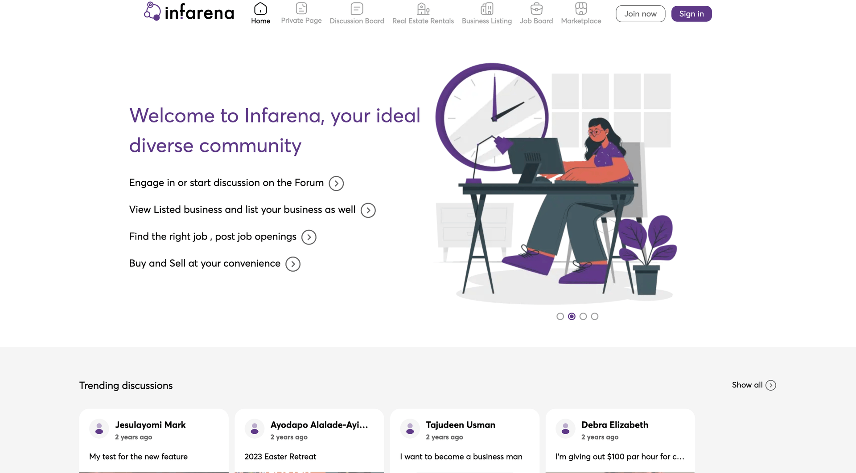Select the second carousel slide dot
Viewport: 856px width, 473px height.
click(x=572, y=316)
